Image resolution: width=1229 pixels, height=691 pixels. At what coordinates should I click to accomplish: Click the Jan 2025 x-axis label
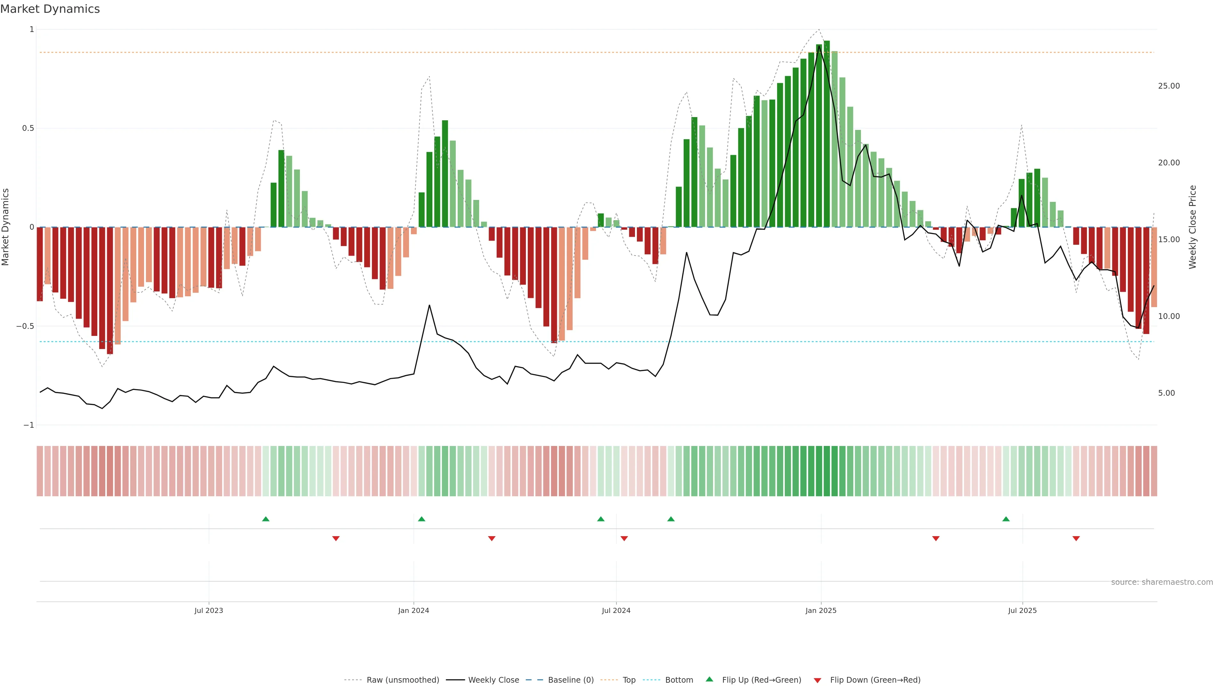(x=821, y=610)
